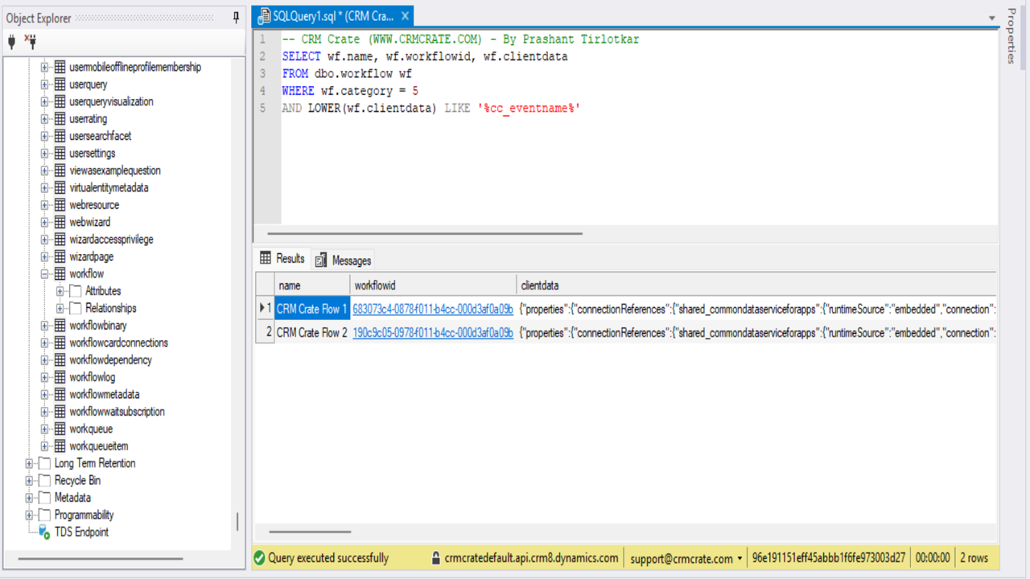
Task: Click the Connect plug icon in Object Explorer
Action: click(x=12, y=42)
